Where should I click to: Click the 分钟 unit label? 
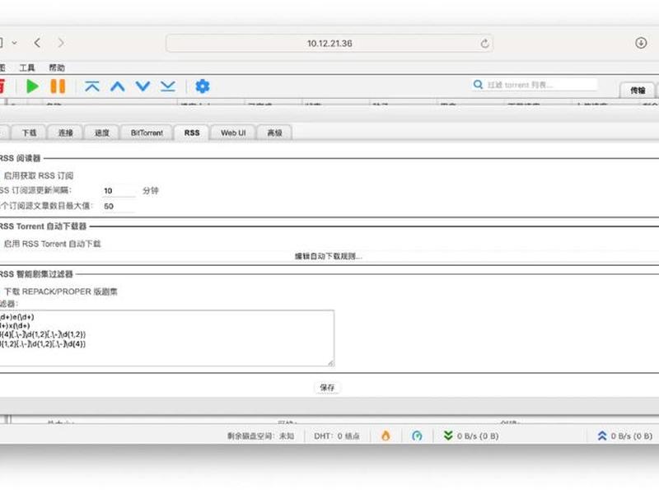(x=150, y=191)
